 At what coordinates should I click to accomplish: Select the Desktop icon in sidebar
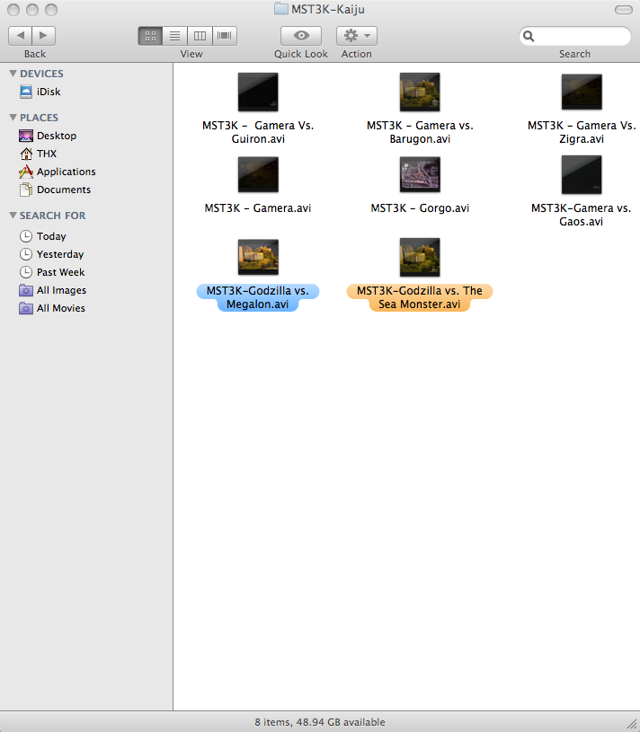pyautogui.click(x=26, y=136)
